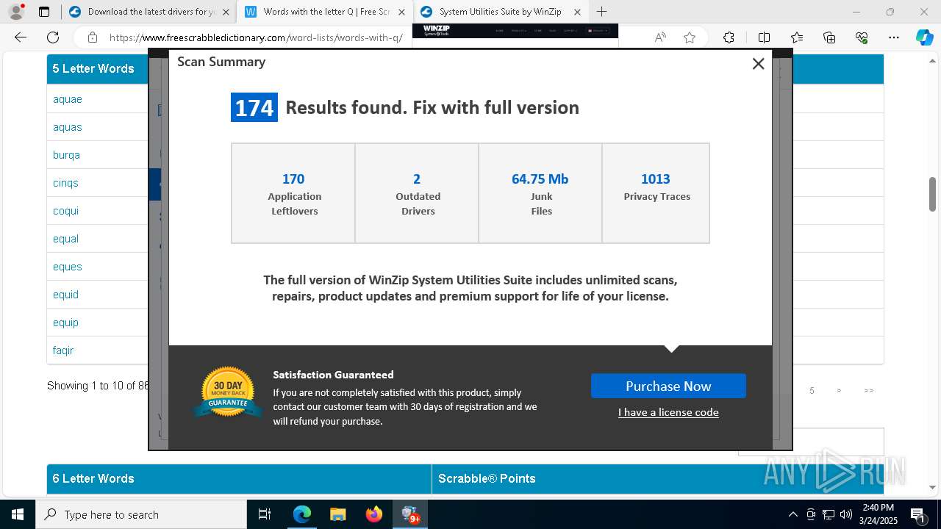The image size is (941, 529).
Task: Select the 1013 Privacy Traces tile
Action: click(x=656, y=193)
